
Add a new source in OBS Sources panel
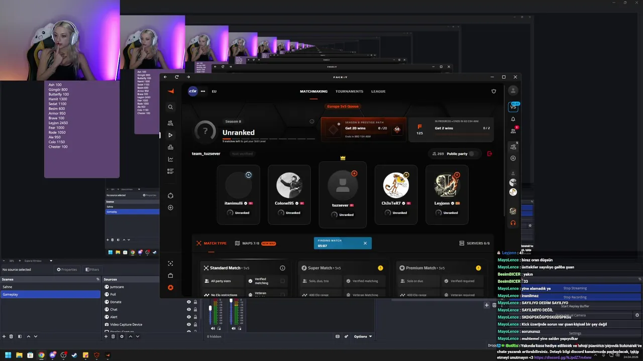click(106, 336)
